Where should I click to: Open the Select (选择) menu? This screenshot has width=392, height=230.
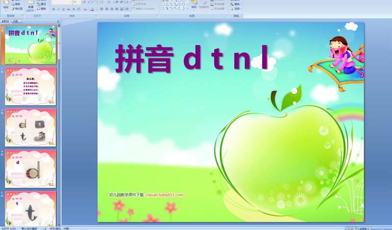pyautogui.click(x=236, y=8)
